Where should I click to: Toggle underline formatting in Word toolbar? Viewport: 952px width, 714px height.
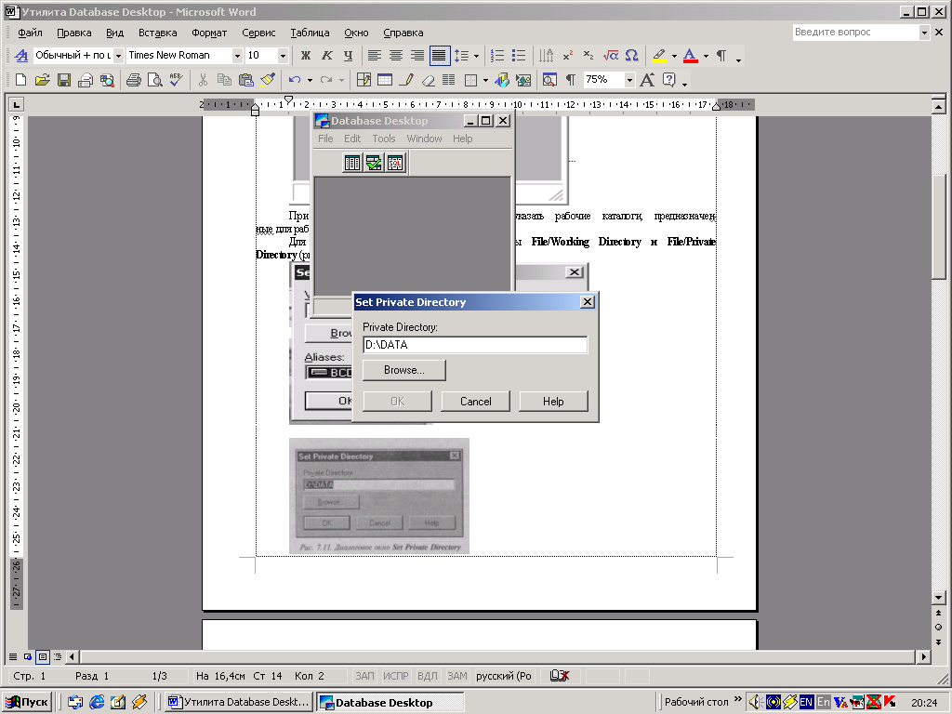(348, 55)
